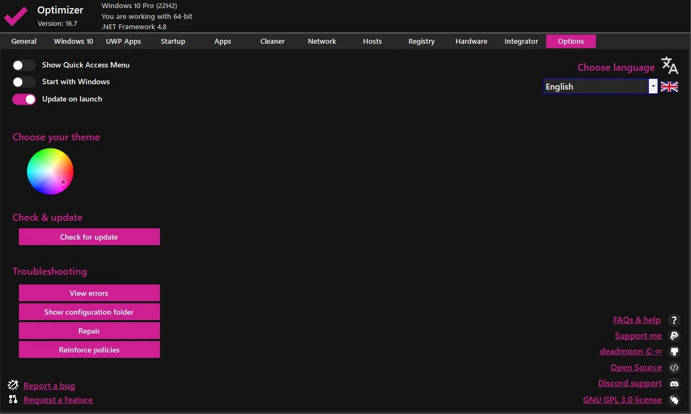
Task: Open the Network tab
Action: (x=322, y=41)
